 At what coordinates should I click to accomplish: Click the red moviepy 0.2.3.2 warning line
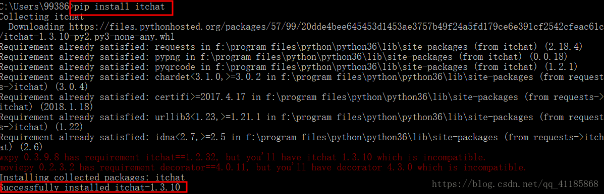click(x=263, y=167)
